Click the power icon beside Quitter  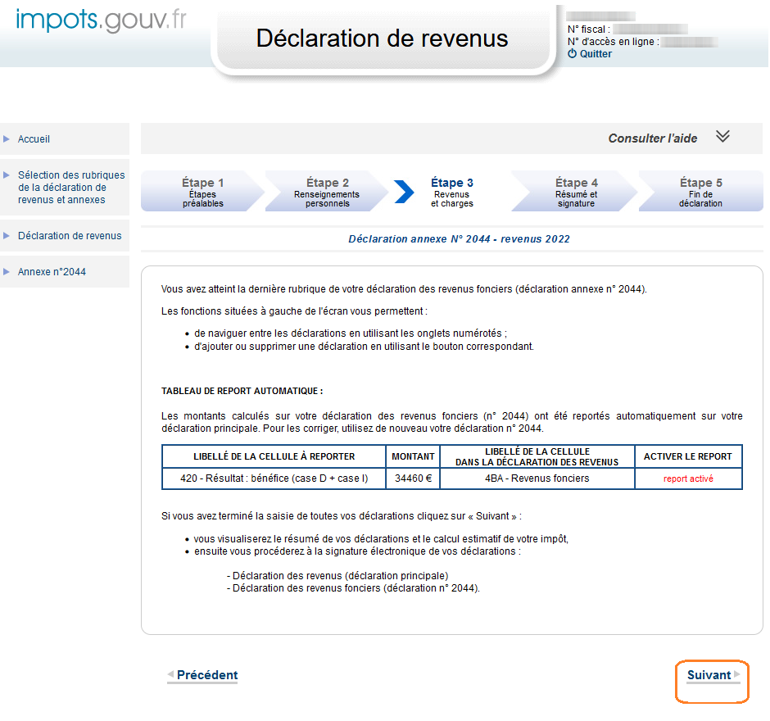pyautogui.click(x=572, y=54)
